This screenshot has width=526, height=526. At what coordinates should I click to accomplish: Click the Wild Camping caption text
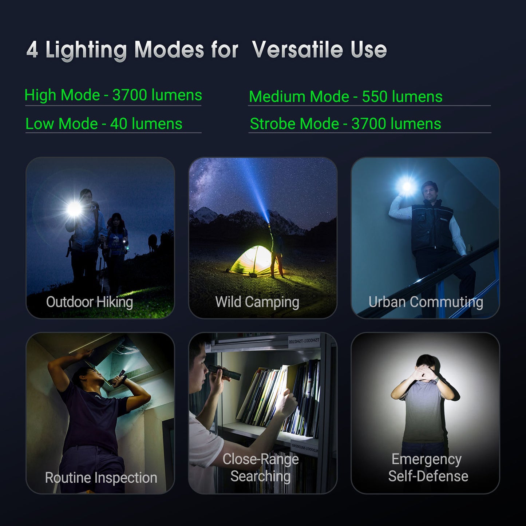click(x=257, y=302)
